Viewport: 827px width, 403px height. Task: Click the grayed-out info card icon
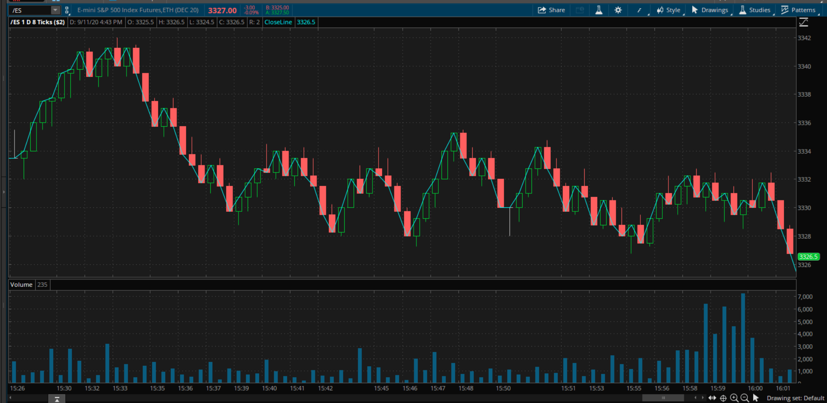click(x=580, y=10)
